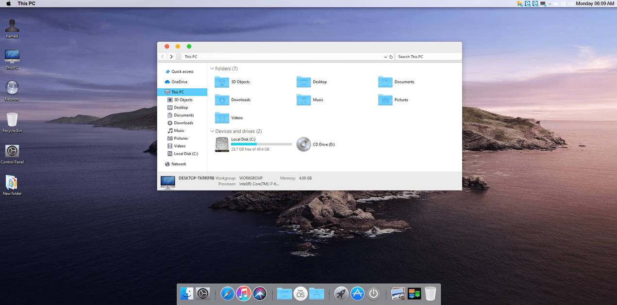Click the Local Disk (C:) capacity bar

(x=261, y=144)
